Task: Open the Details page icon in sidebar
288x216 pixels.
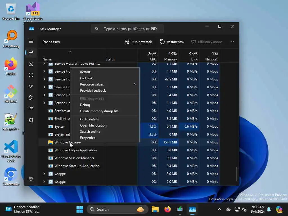Action: [31, 109]
